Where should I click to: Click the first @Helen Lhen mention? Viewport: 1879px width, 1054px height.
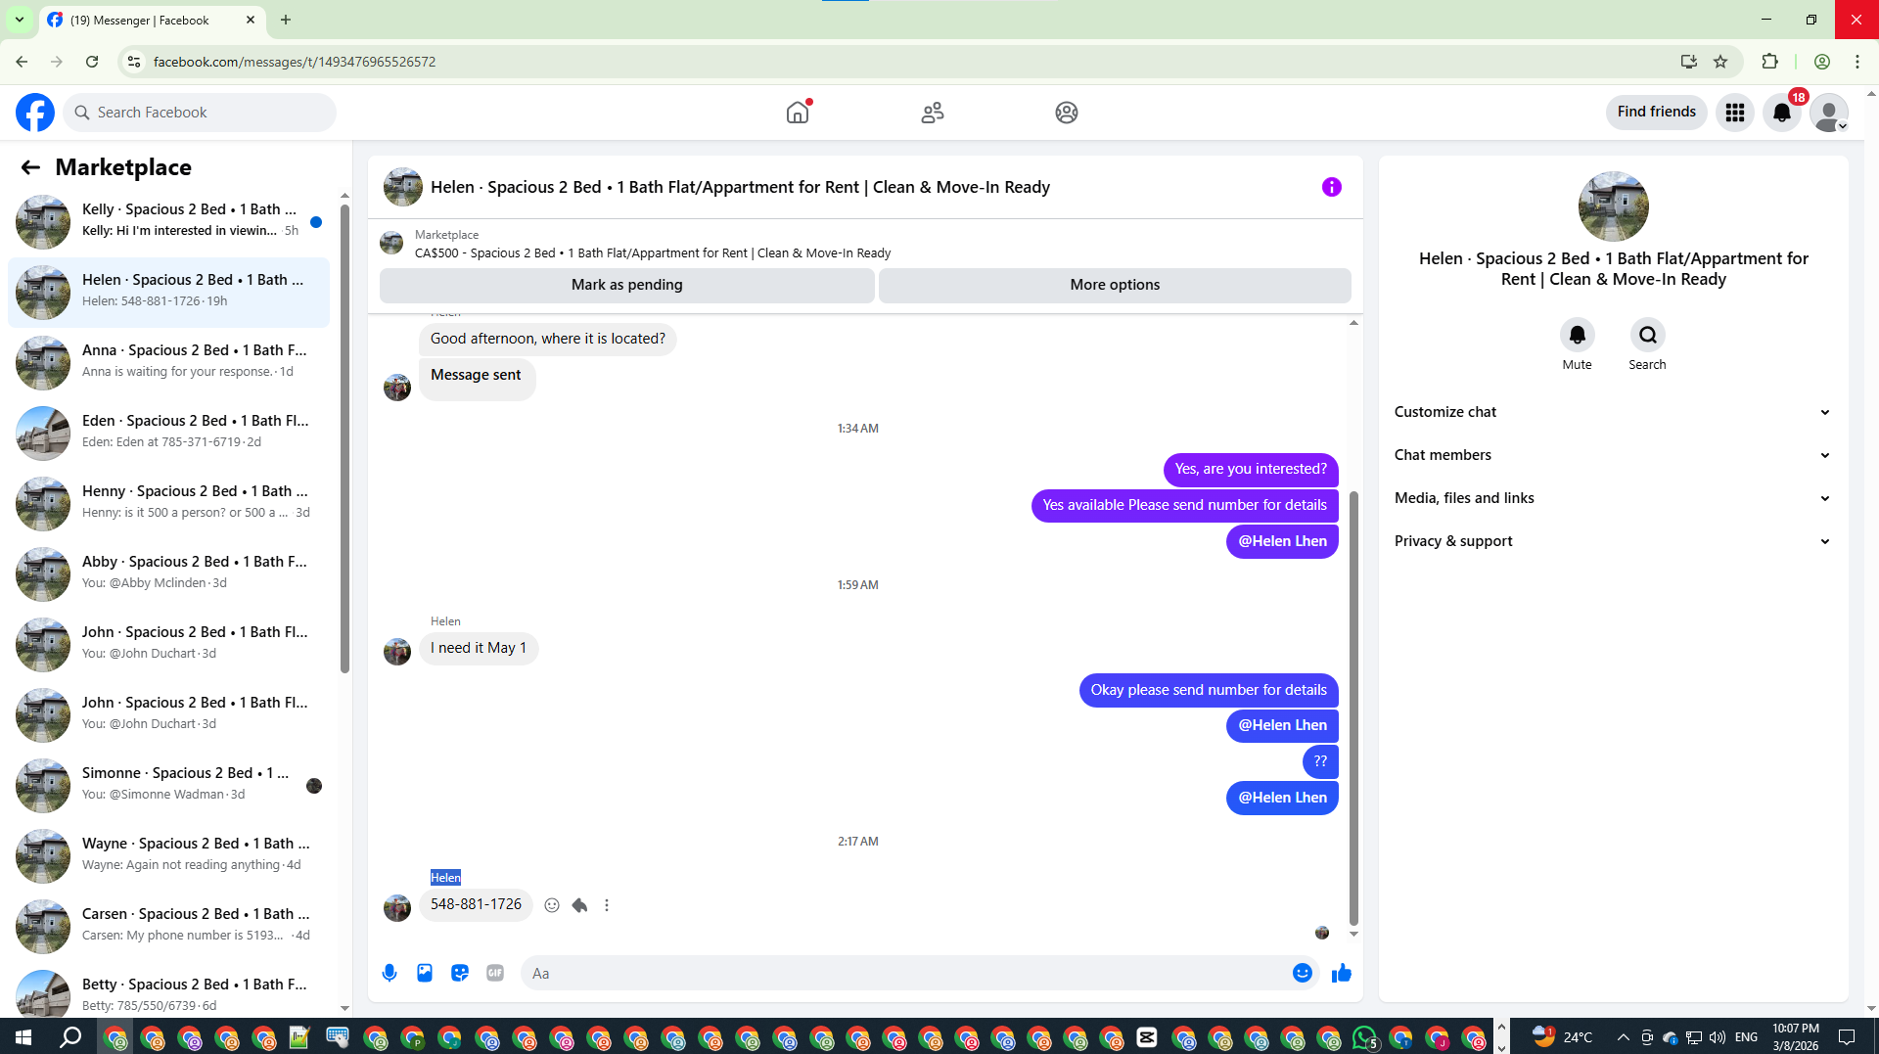(1282, 541)
